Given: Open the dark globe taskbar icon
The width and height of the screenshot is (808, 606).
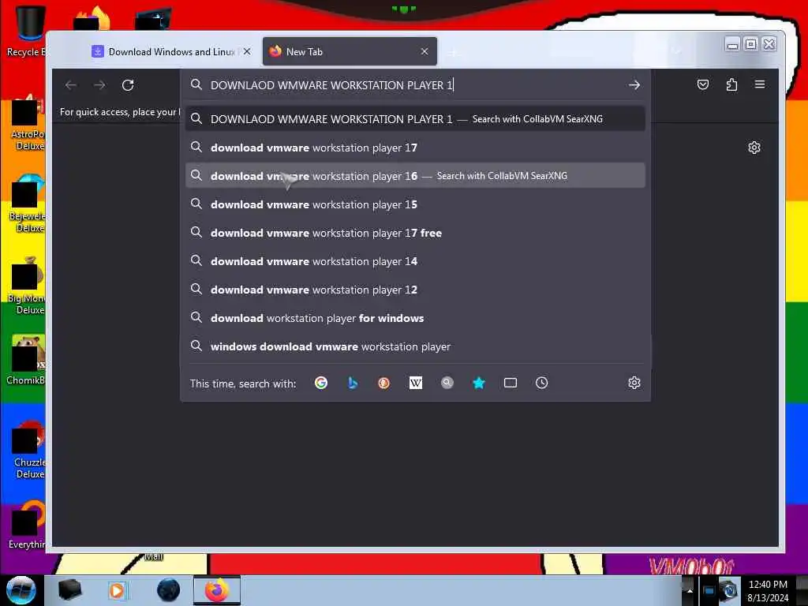Looking at the screenshot, I should pos(169,590).
